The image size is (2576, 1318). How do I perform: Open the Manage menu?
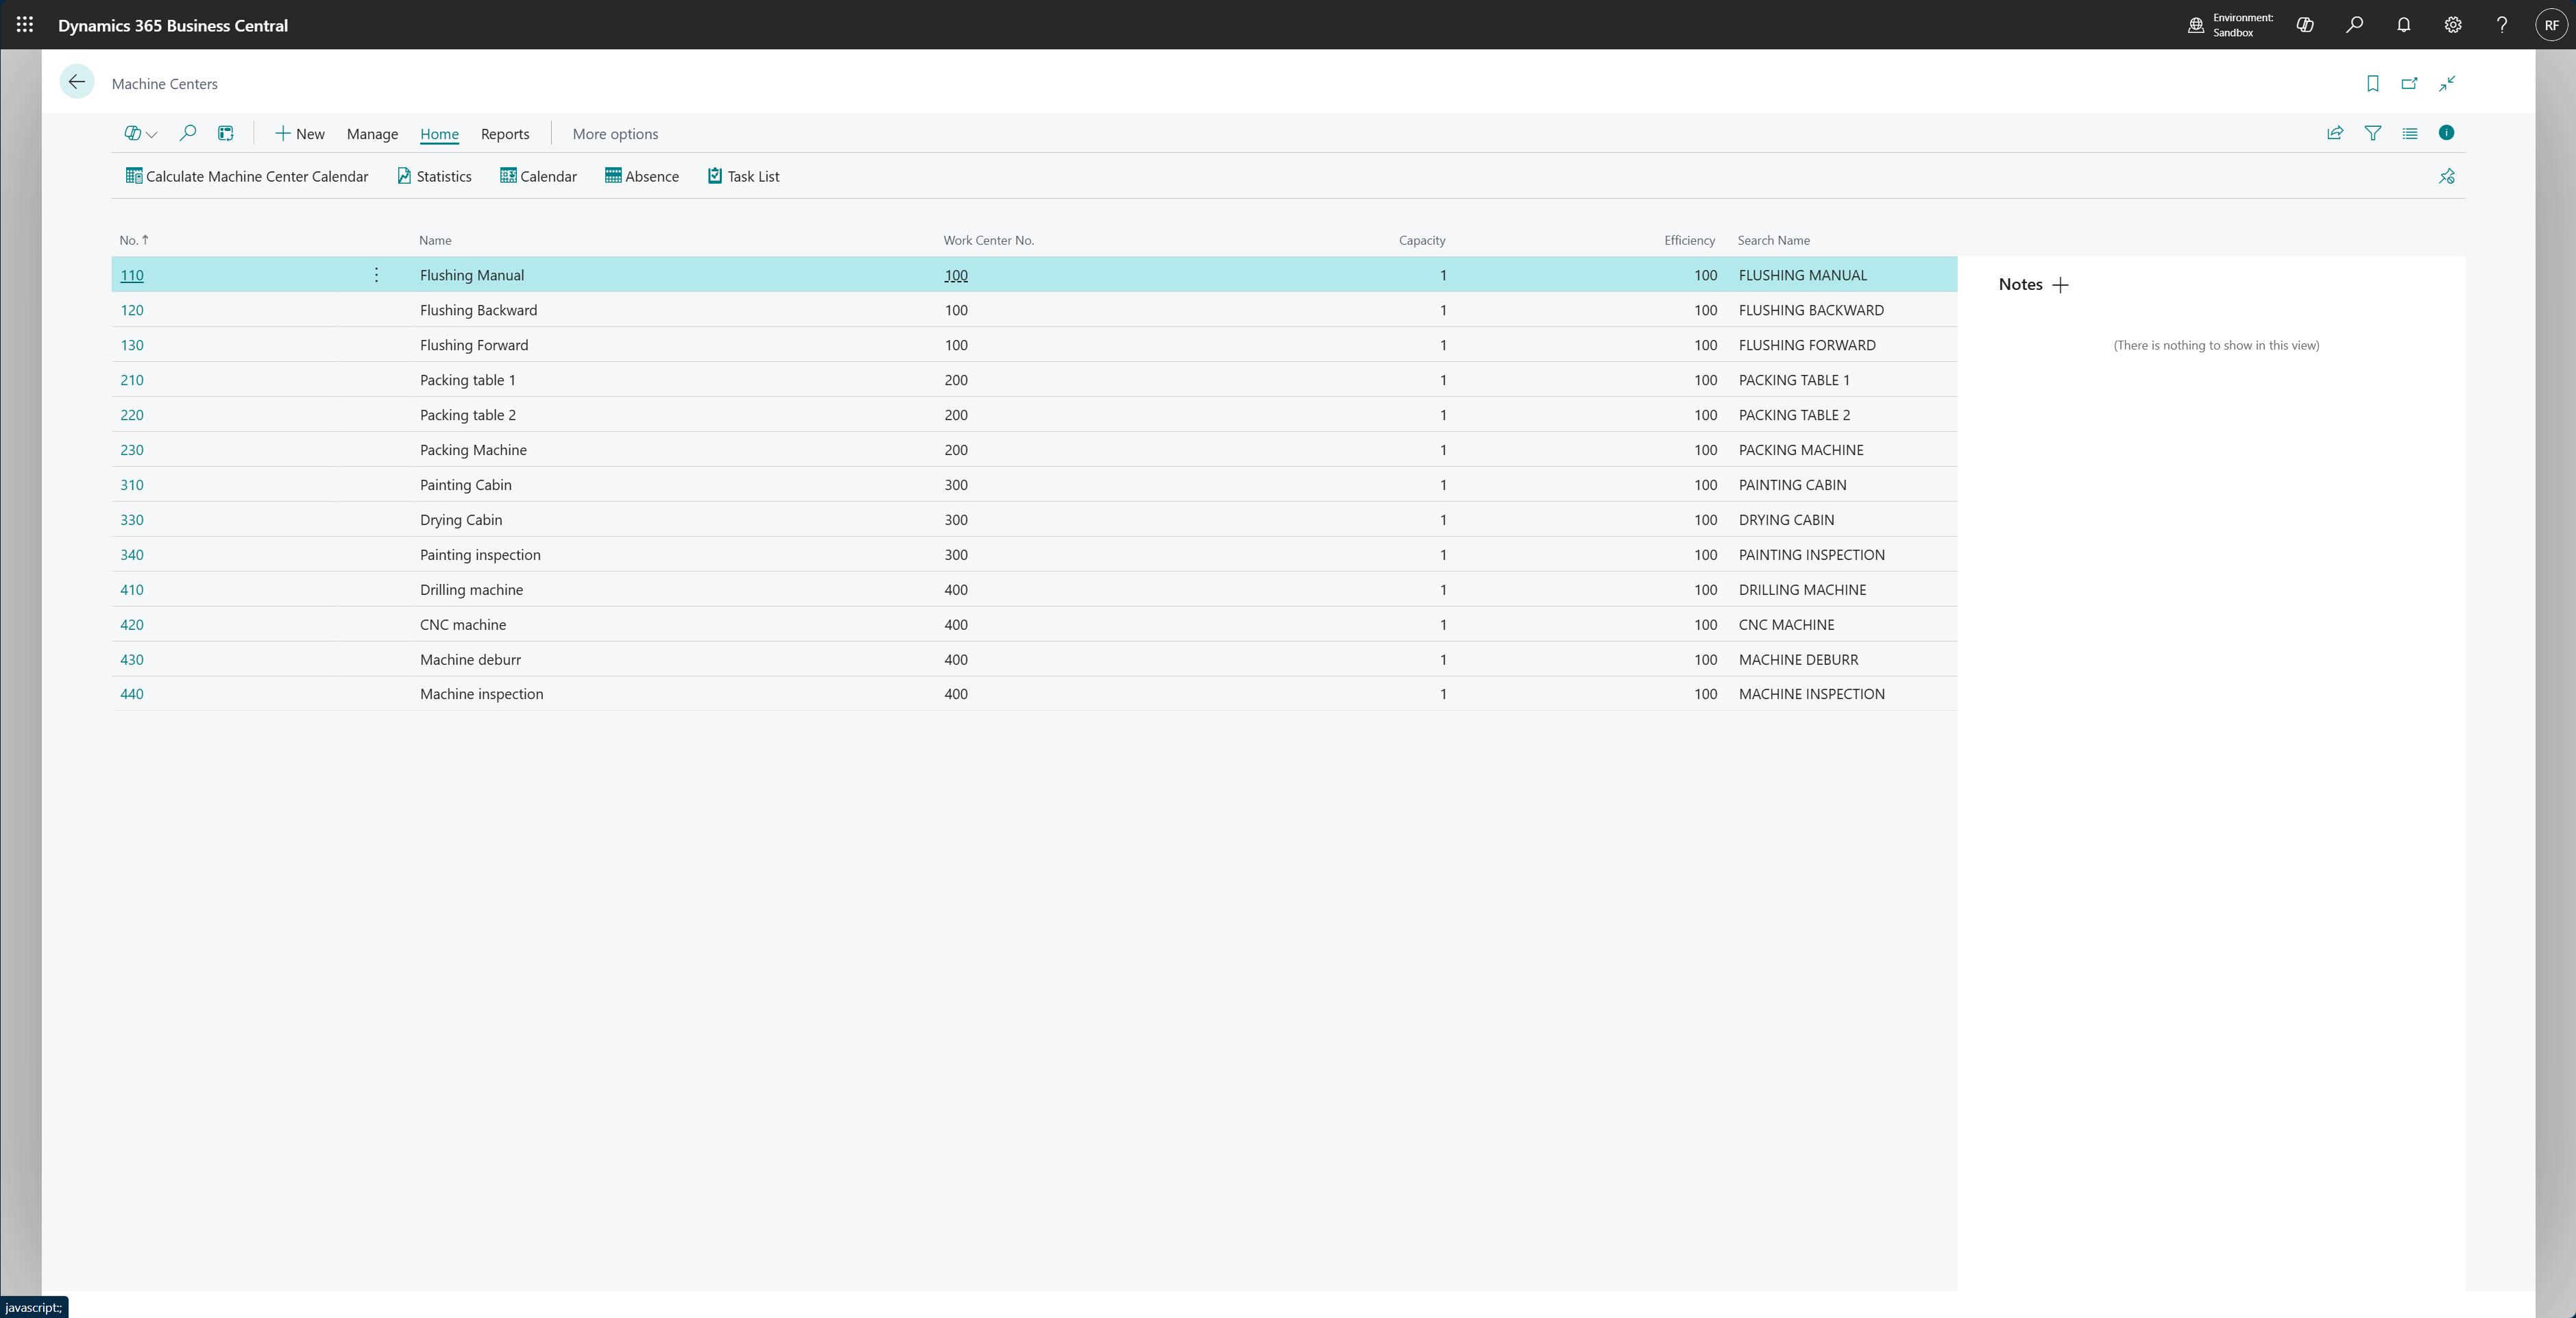pos(372,134)
